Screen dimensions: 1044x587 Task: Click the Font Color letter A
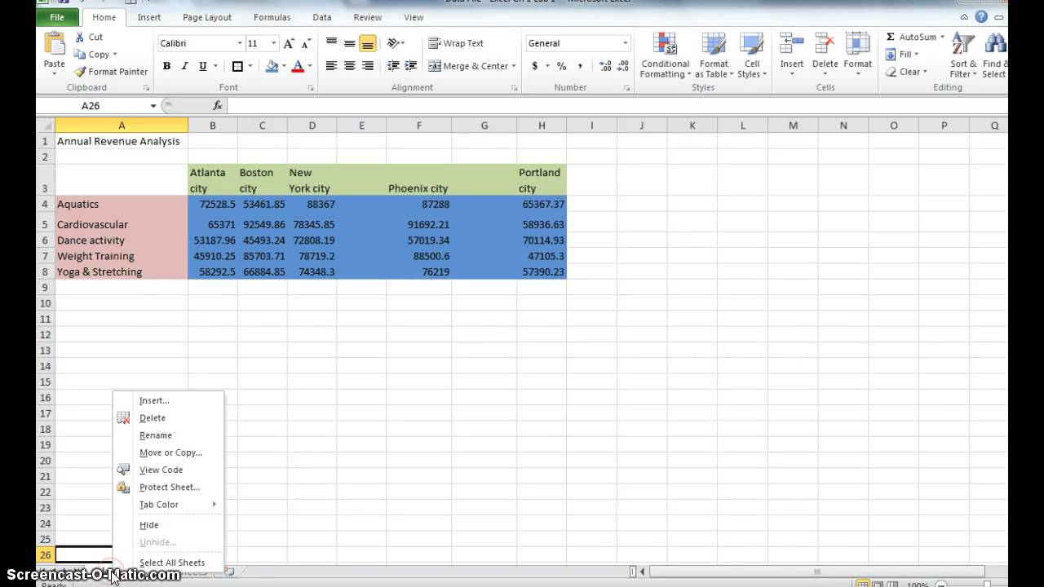point(298,67)
